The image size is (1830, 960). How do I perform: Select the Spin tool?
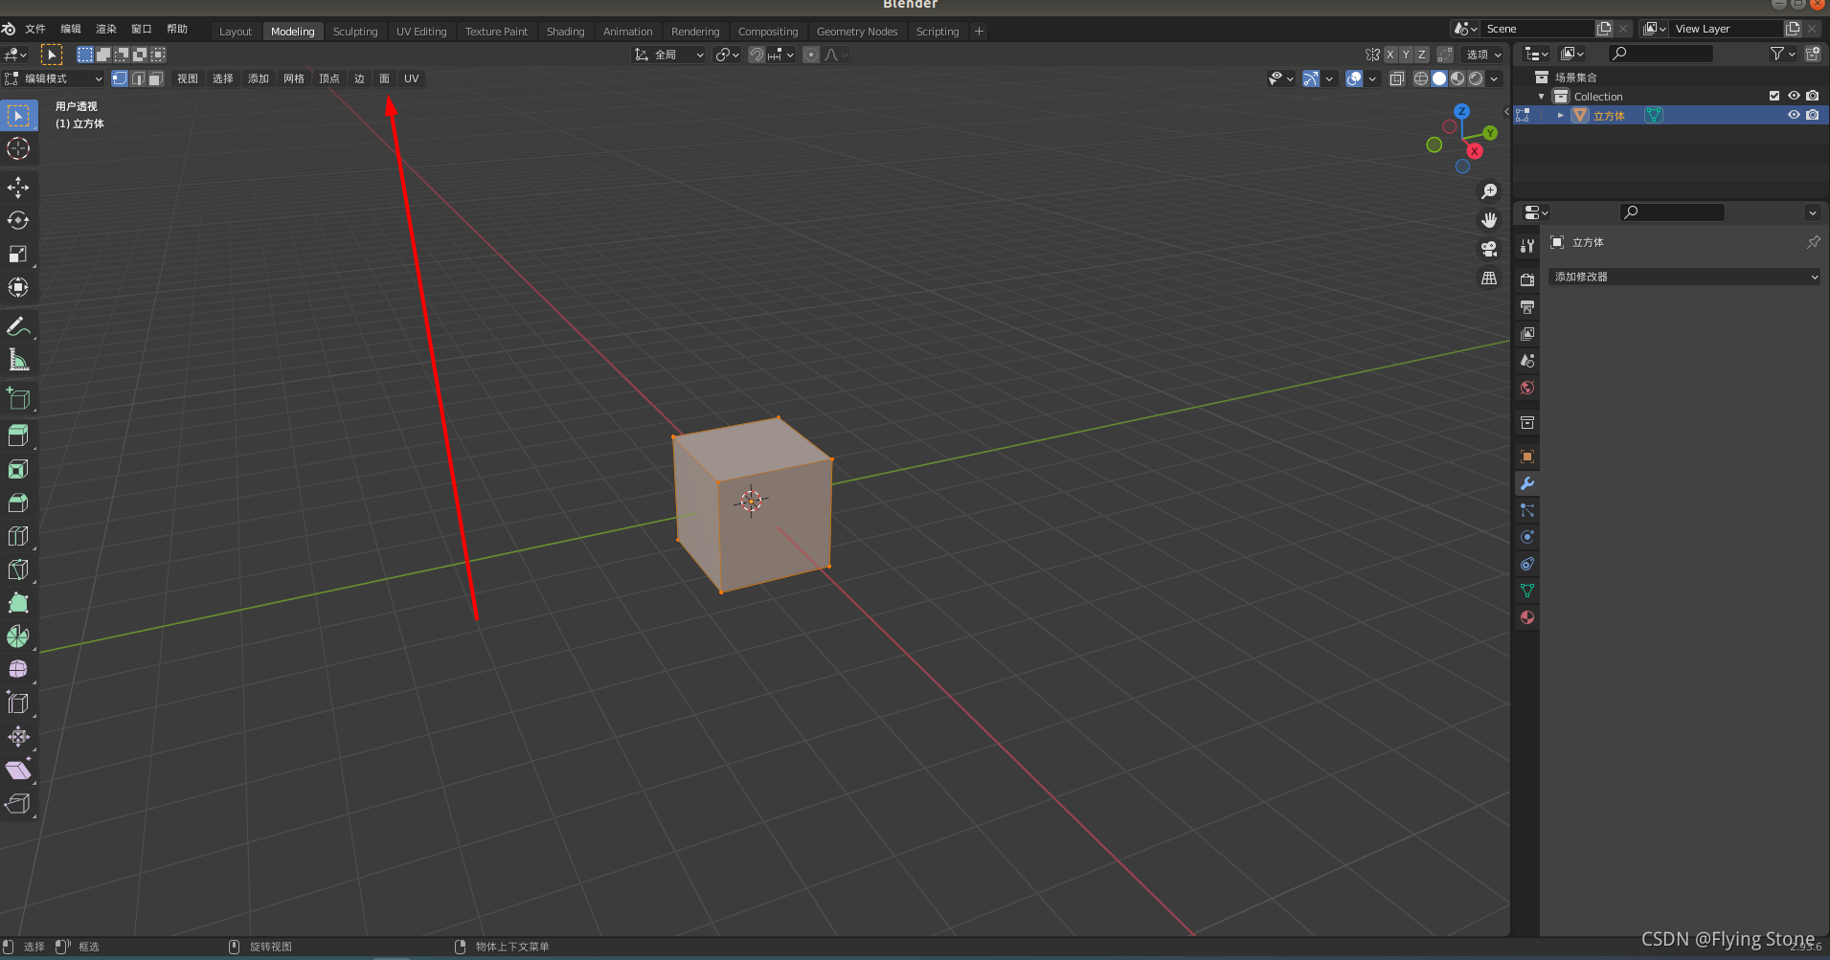tap(18, 636)
